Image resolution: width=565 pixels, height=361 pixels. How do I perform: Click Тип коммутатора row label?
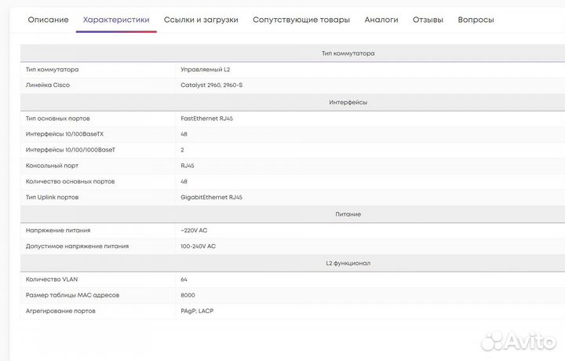tap(52, 70)
